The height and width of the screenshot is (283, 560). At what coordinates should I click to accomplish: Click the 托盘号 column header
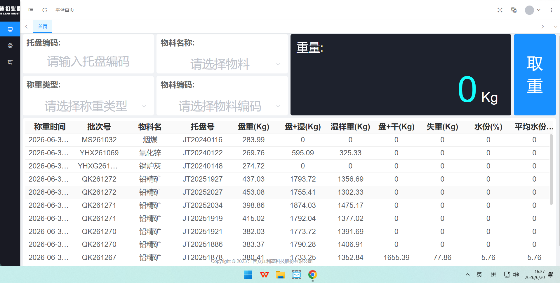click(202, 127)
